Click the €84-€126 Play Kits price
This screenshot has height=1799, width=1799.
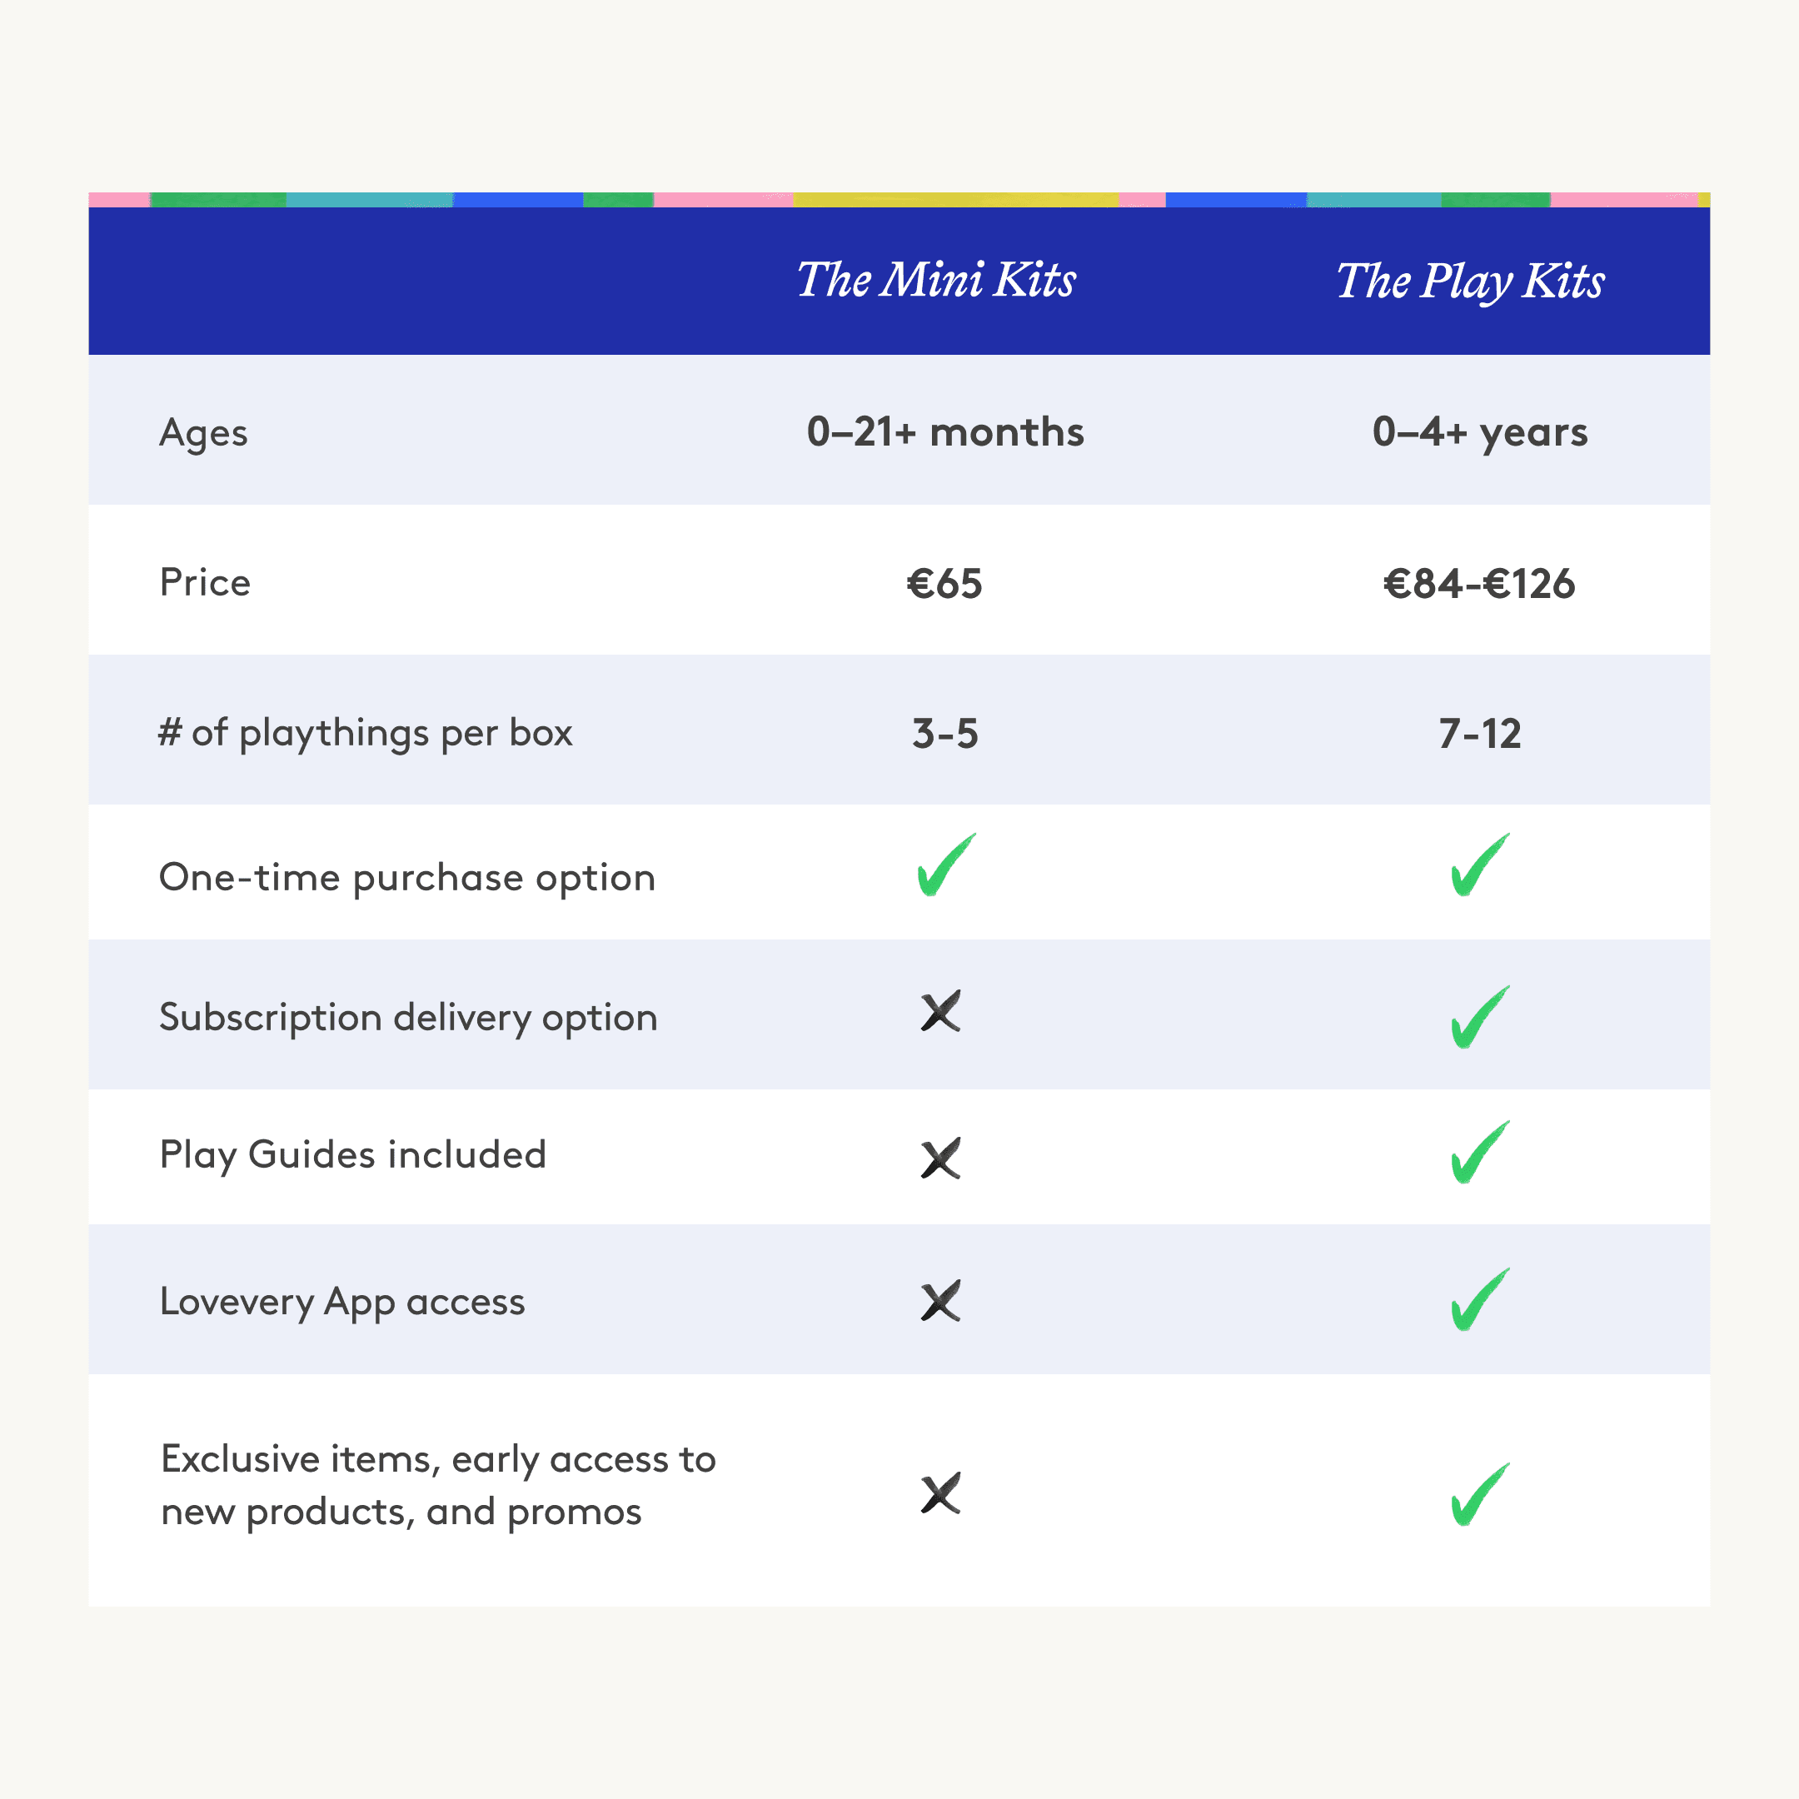pyautogui.click(x=1478, y=584)
